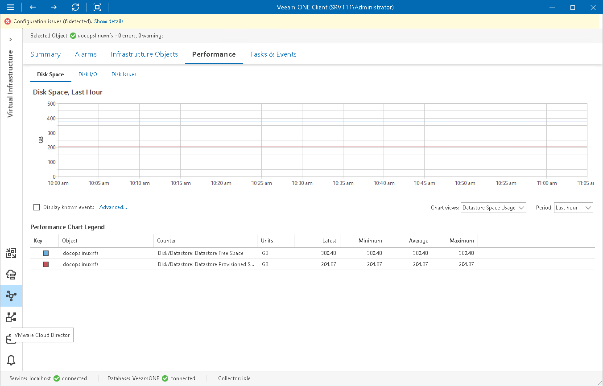Open the cloud infrastructure sidebar view

coord(11,274)
